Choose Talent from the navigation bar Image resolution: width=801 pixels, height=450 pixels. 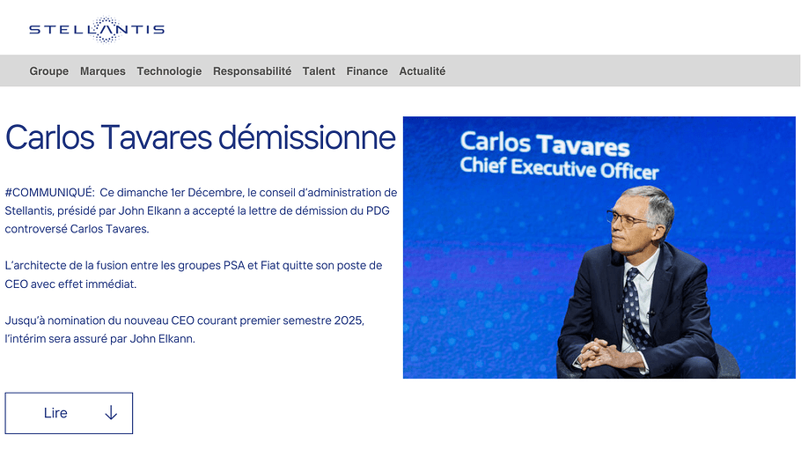(x=319, y=71)
